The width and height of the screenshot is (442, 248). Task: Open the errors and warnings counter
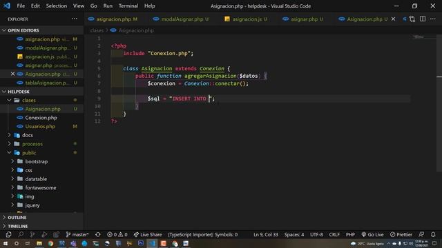coord(117,234)
